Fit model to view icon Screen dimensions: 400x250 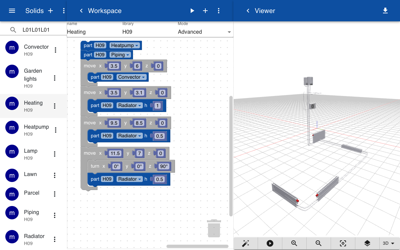(x=343, y=243)
